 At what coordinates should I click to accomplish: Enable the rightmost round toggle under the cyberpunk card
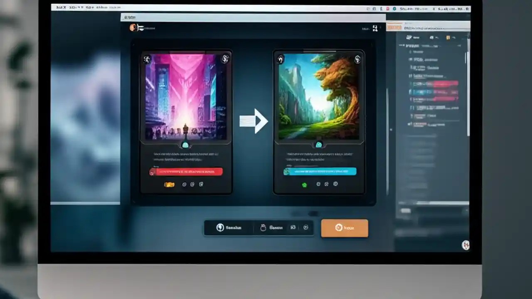point(201,184)
